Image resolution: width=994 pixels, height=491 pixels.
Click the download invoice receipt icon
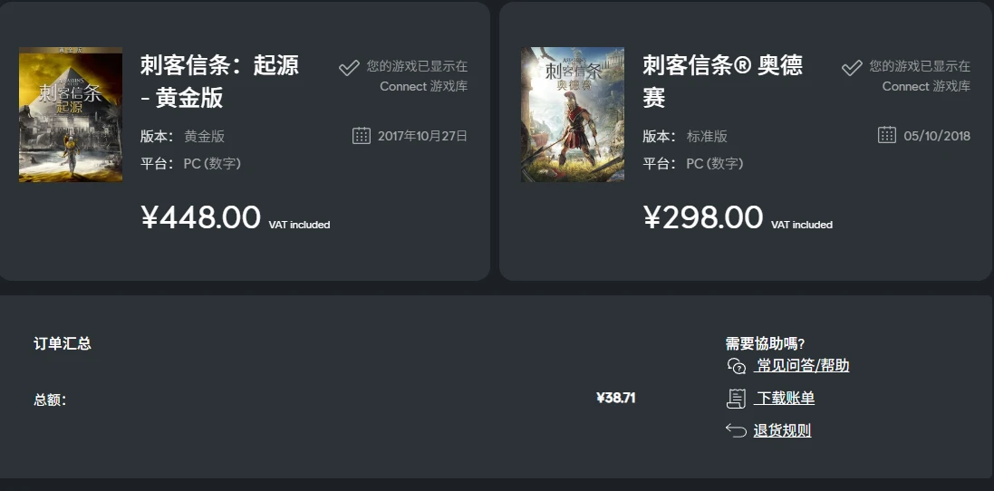point(736,399)
